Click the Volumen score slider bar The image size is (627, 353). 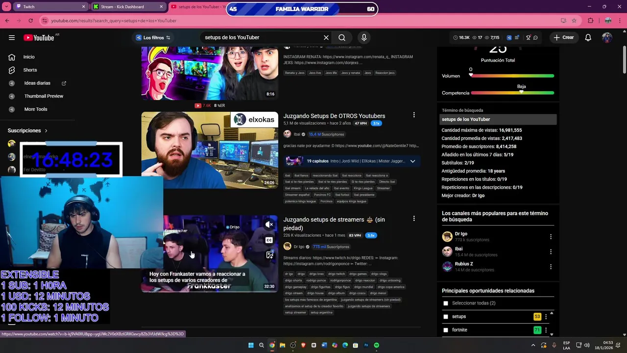click(x=512, y=76)
